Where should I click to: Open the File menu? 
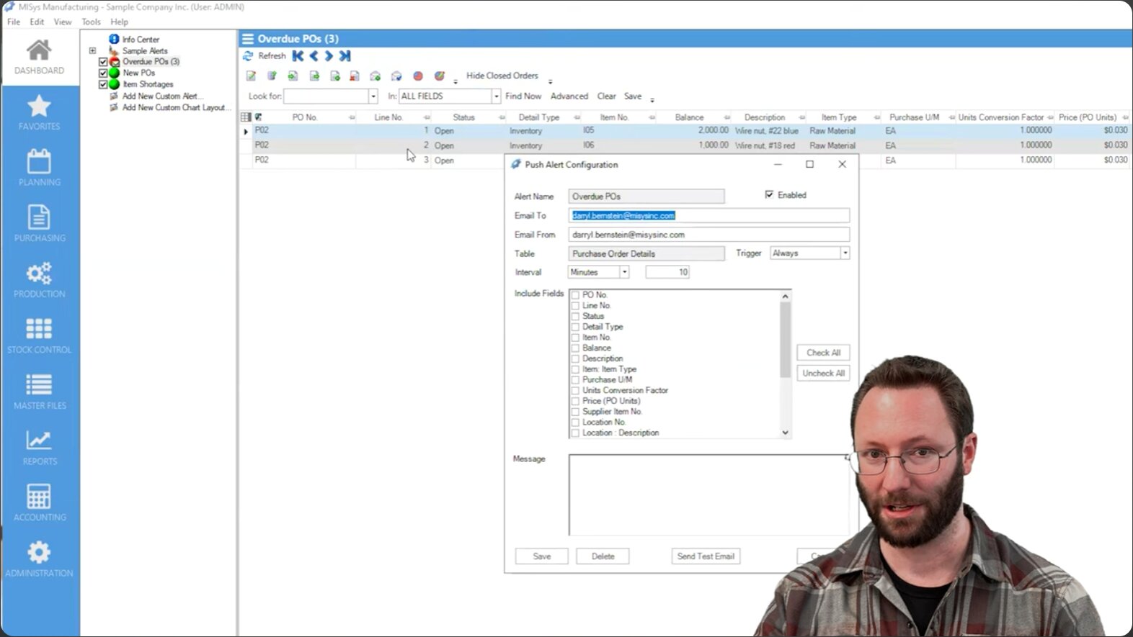[x=14, y=22]
